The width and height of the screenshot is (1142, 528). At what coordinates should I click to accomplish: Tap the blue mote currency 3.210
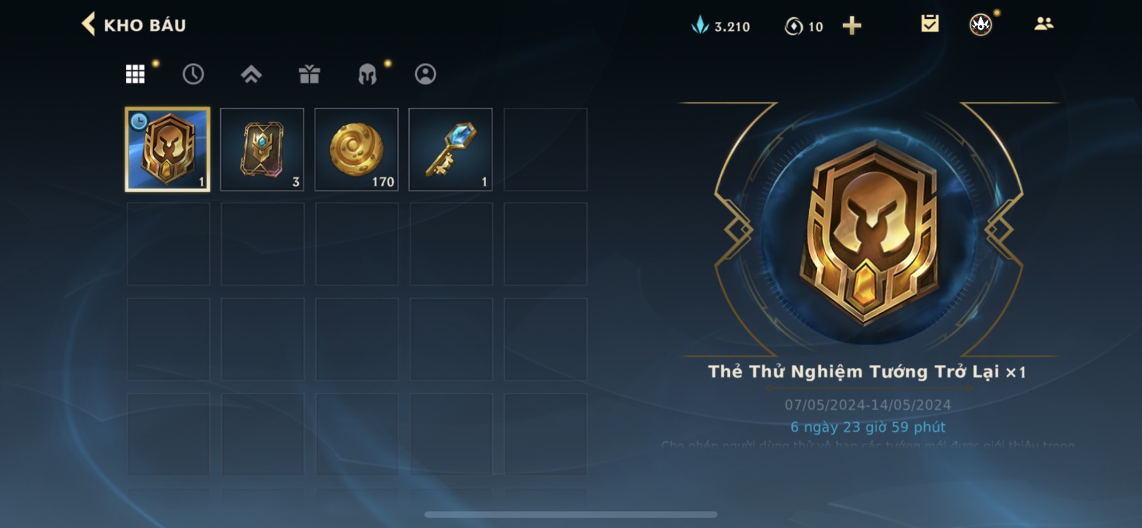[721, 25]
